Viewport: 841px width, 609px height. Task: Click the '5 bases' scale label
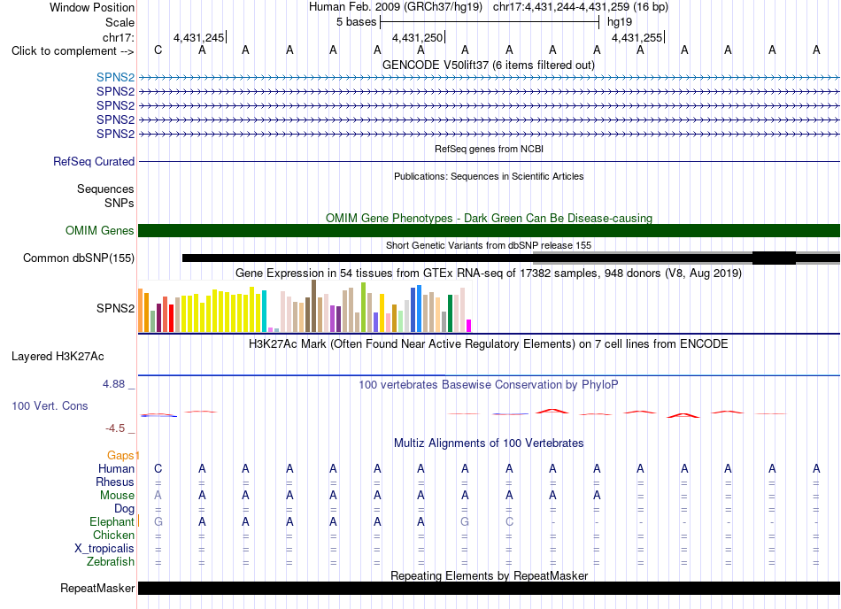[x=356, y=22]
